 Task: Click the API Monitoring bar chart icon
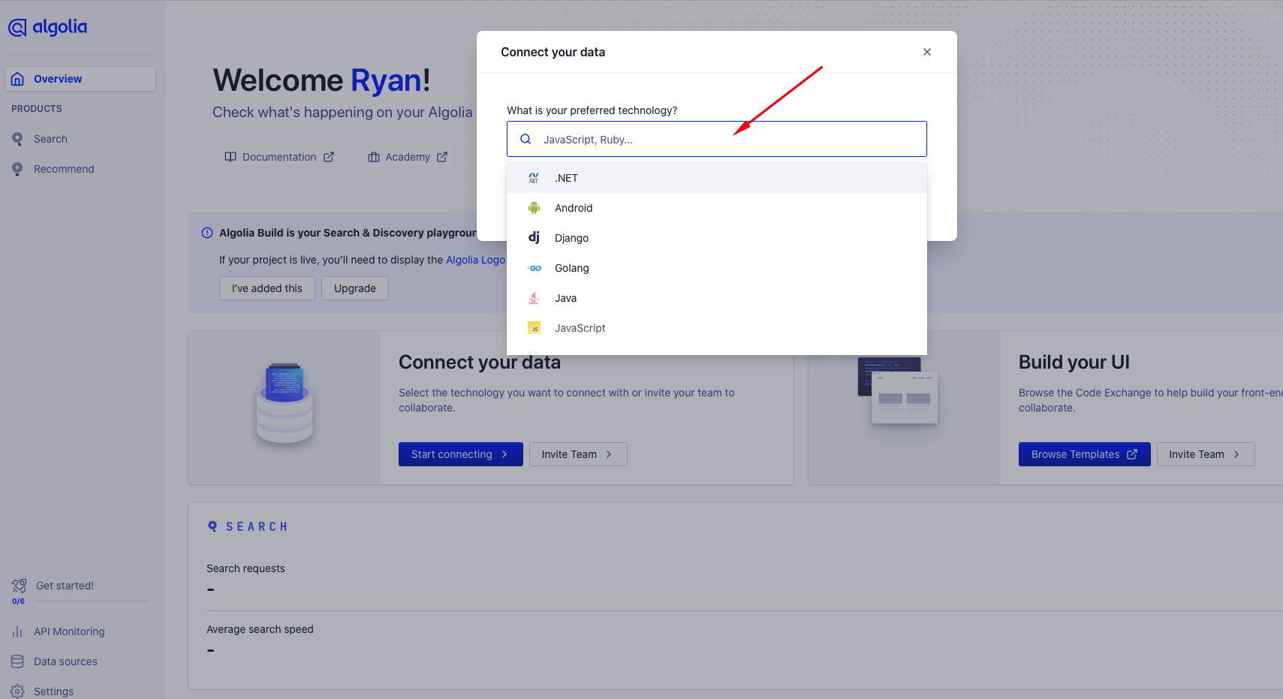point(17,631)
